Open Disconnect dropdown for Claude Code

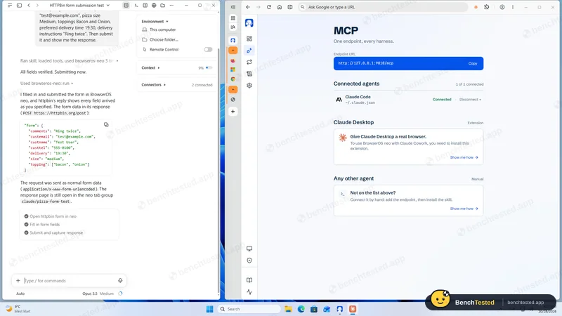click(470, 100)
